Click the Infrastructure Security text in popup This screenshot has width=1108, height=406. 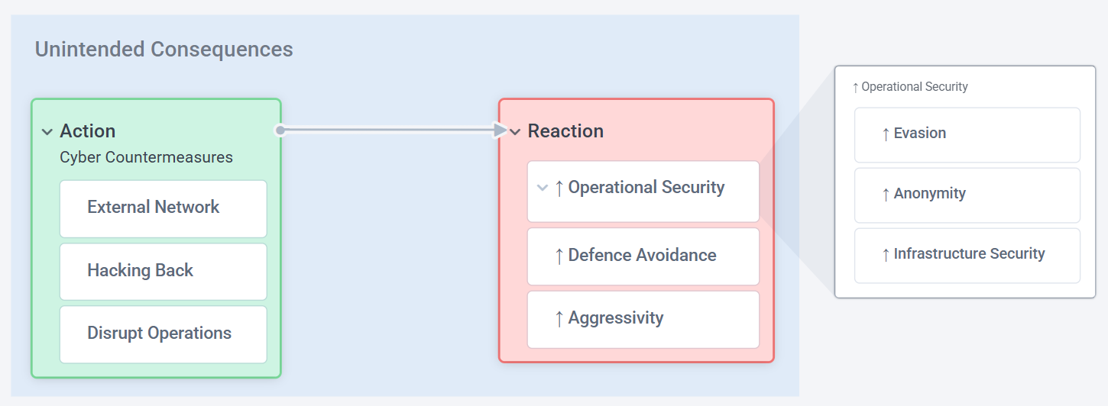click(x=969, y=254)
